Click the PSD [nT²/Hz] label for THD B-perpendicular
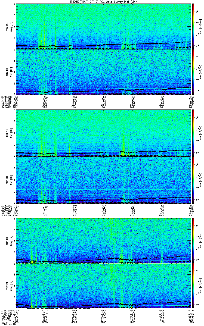The height and width of the screenshot is (326, 204). pos(201,133)
